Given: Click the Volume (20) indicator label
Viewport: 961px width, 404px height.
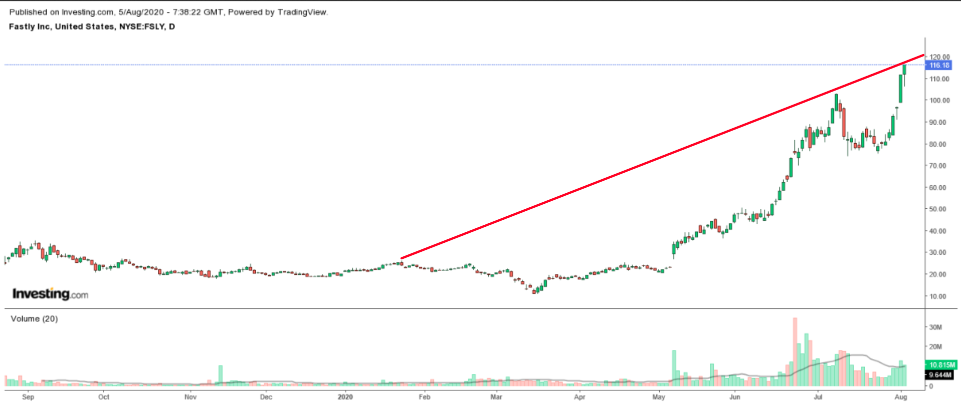Looking at the screenshot, I should tap(34, 319).
